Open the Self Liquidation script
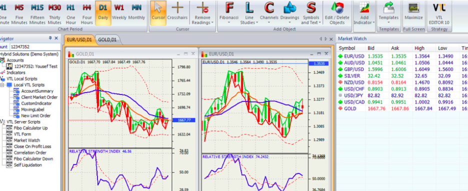The width and height of the screenshot is (468, 191). pos(28,164)
